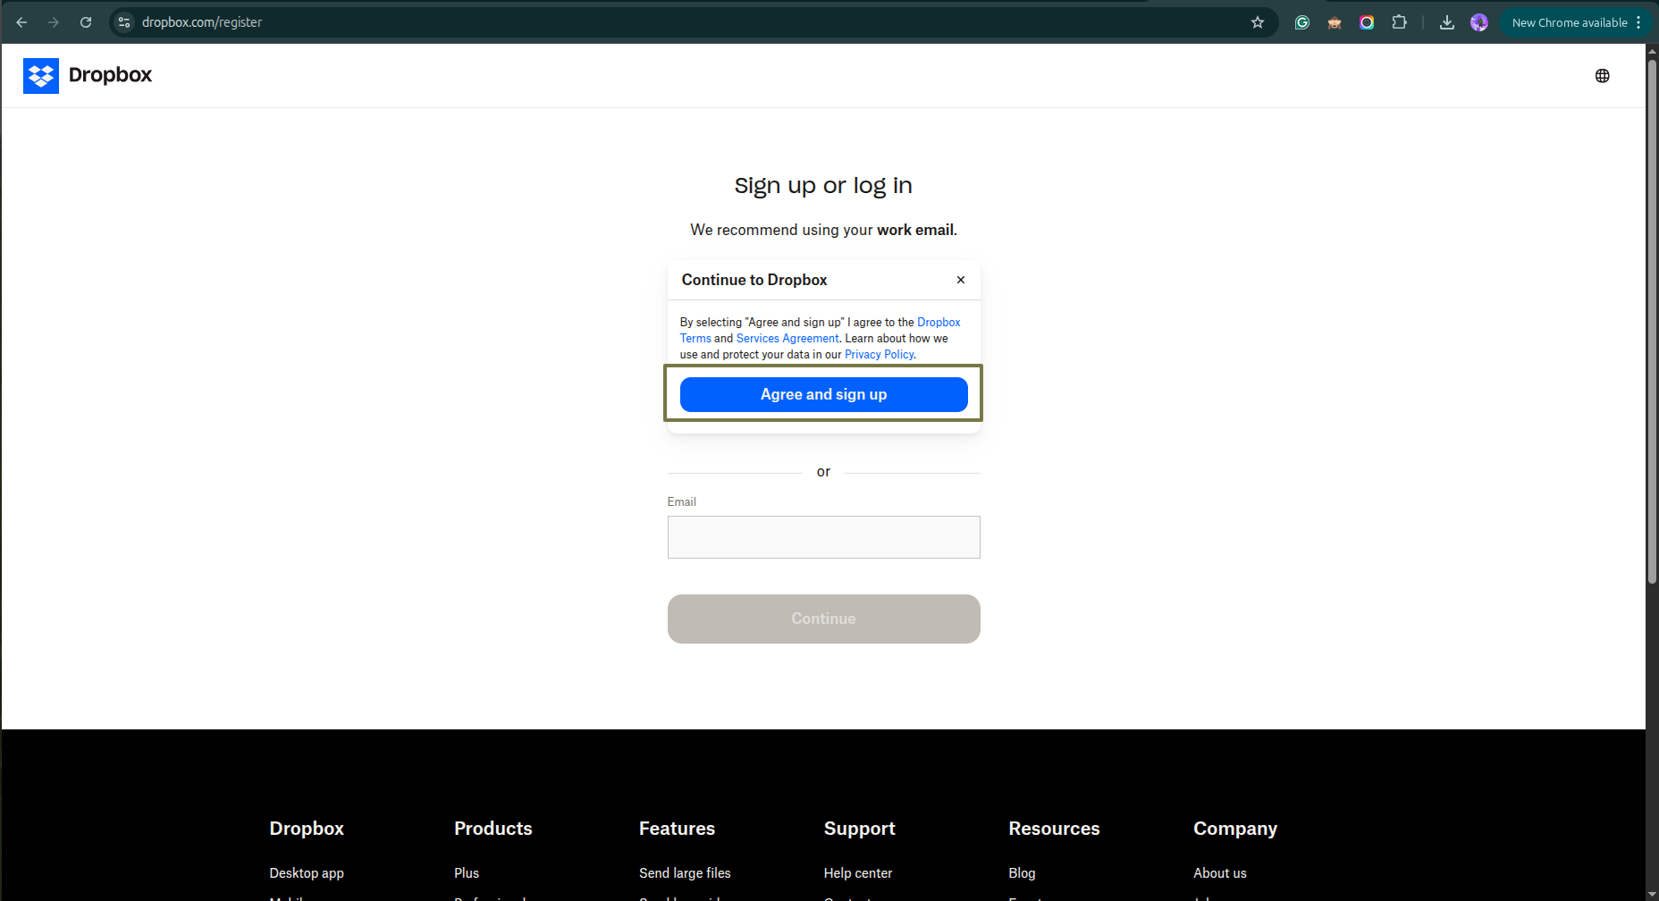Click the Company footer heading
1659x901 pixels.
1235,829
